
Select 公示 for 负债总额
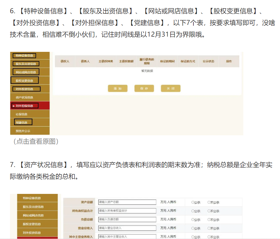pyautogui.click(x=193, y=220)
